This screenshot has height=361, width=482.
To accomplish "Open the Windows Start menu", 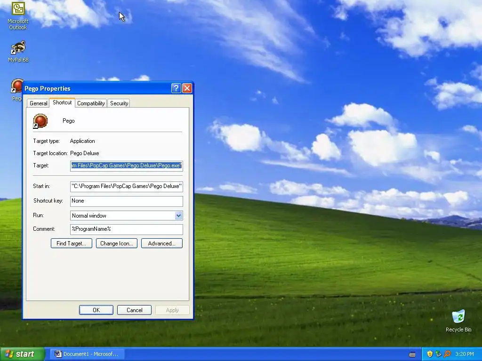I will point(22,354).
